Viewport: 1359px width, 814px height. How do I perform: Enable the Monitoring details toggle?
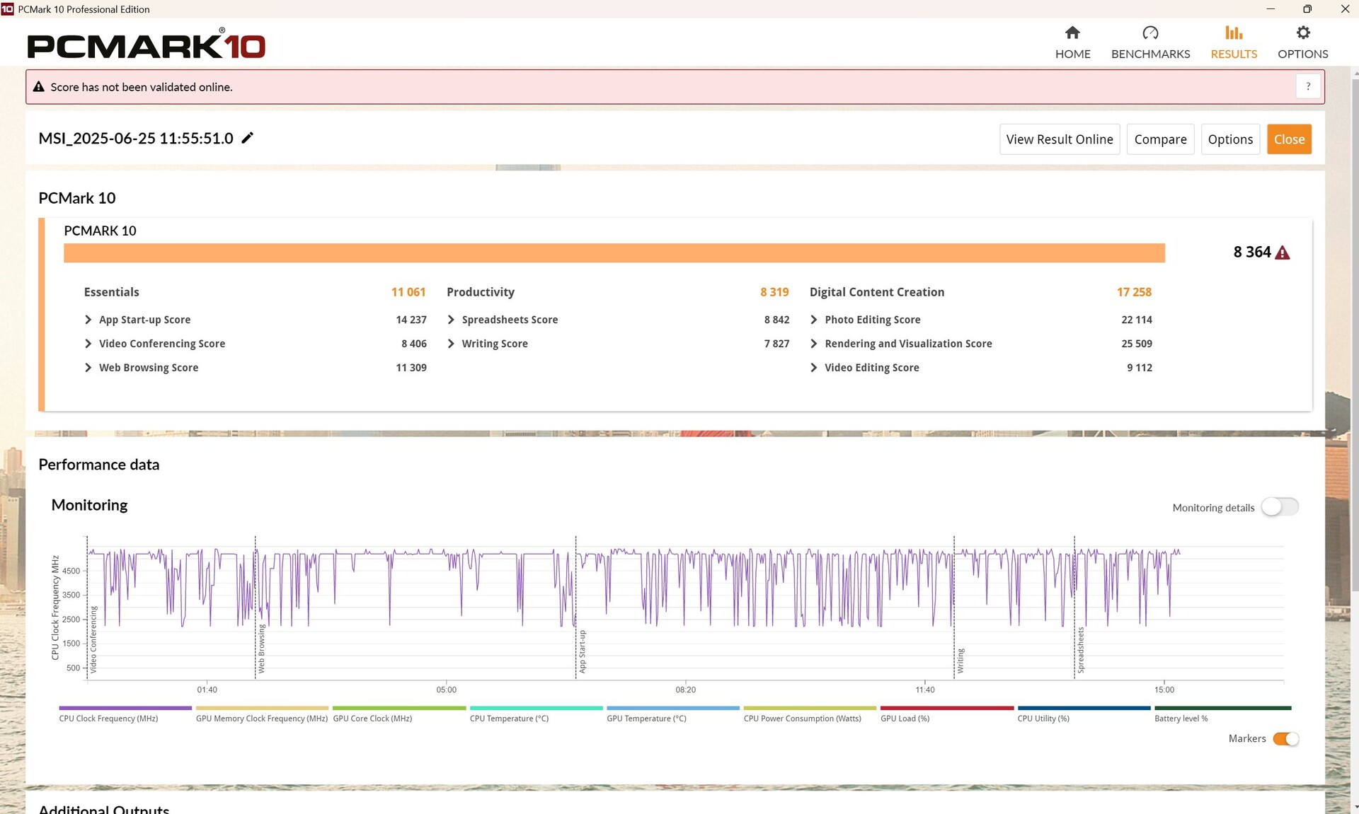(1280, 507)
